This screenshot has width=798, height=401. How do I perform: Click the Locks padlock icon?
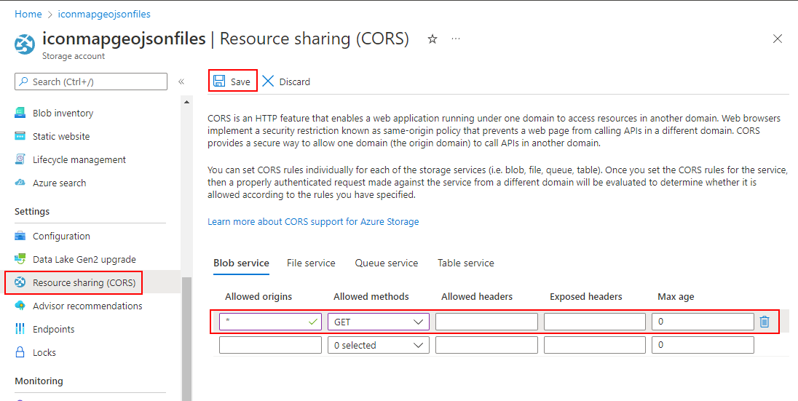coord(20,352)
